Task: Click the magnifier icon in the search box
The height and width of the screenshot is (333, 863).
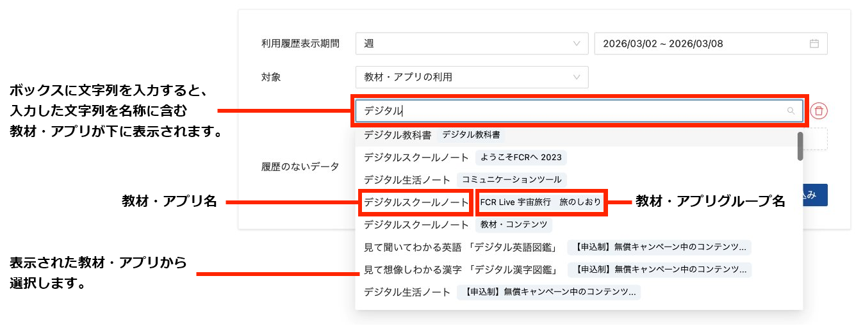Action: 791,111
